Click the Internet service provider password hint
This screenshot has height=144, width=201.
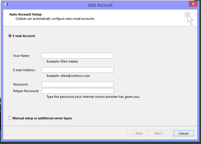pyautogui.click(x=93, y=97)
